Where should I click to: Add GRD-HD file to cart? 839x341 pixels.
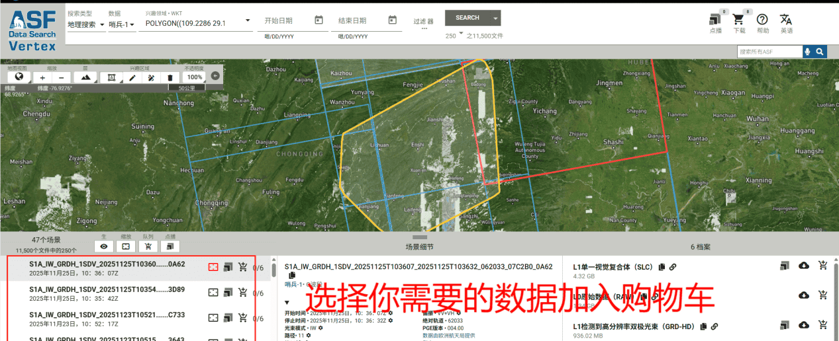822,324
